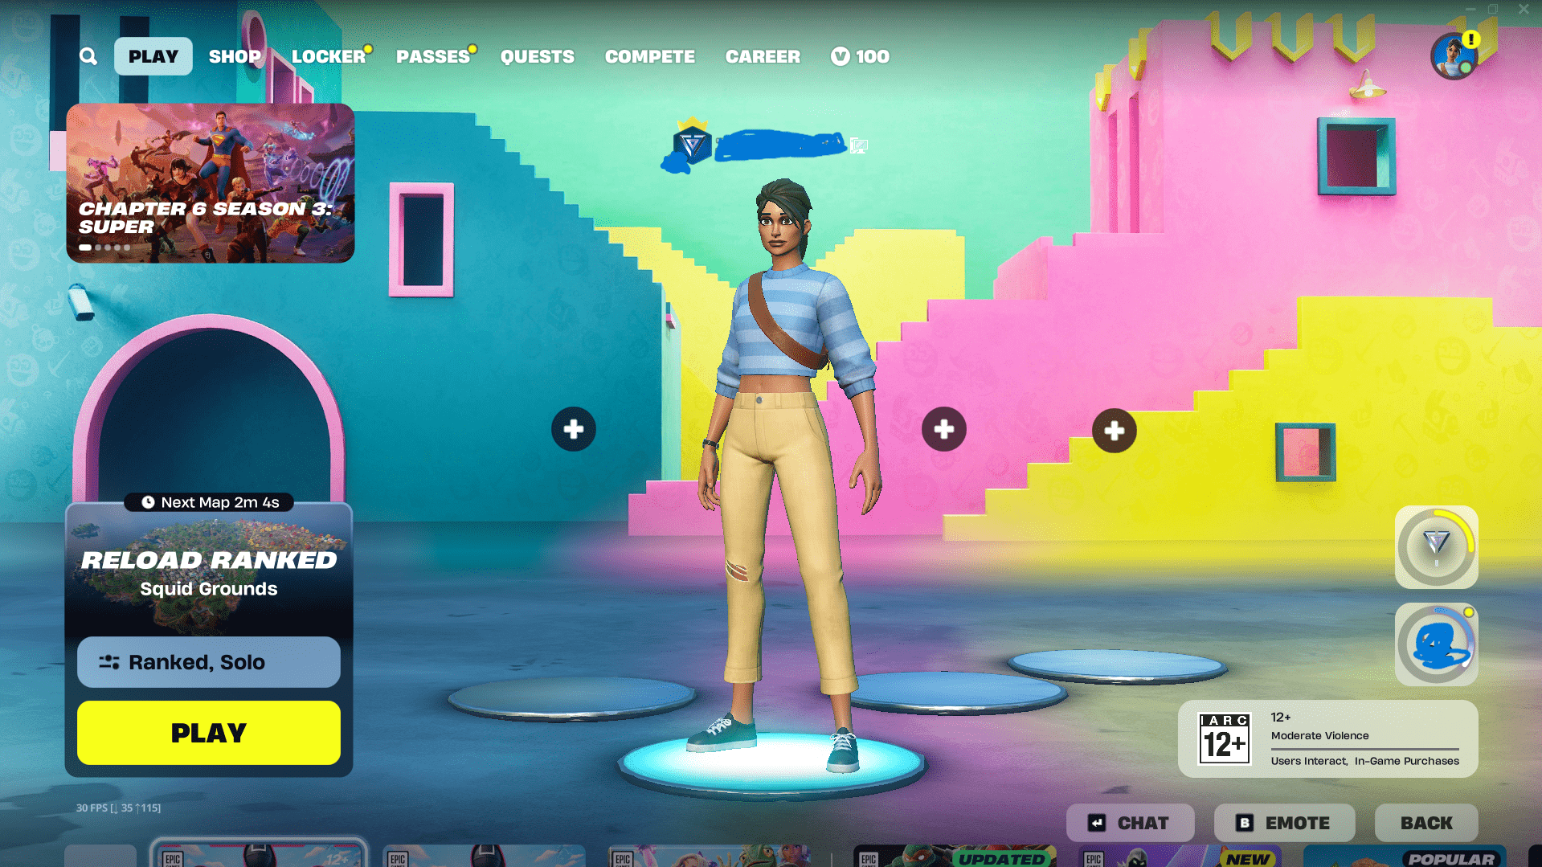This screenshot has height=867, width=1542.
Task: Switch to the PASSES tab
Action: point(433,56)
